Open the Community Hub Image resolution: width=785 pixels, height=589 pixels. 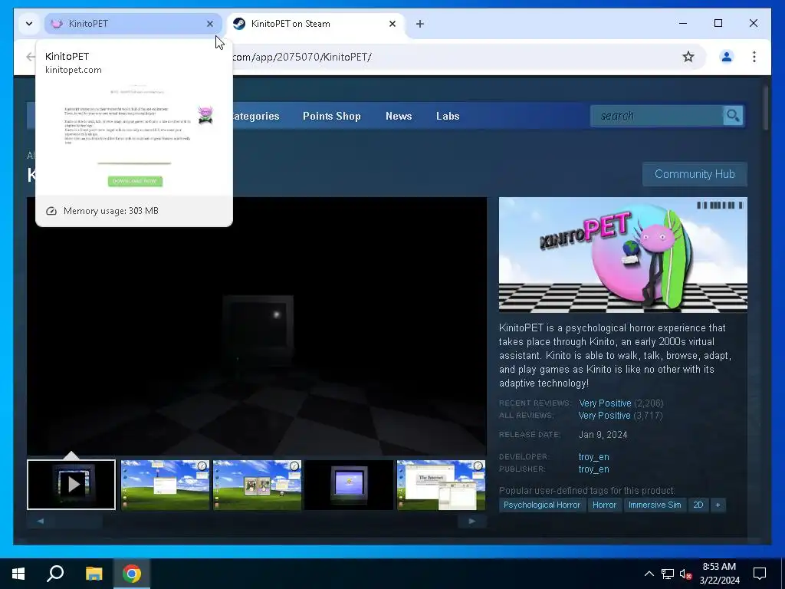tap(695, 174)
